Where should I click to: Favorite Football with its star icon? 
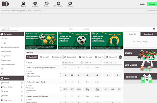pos(22,83)
